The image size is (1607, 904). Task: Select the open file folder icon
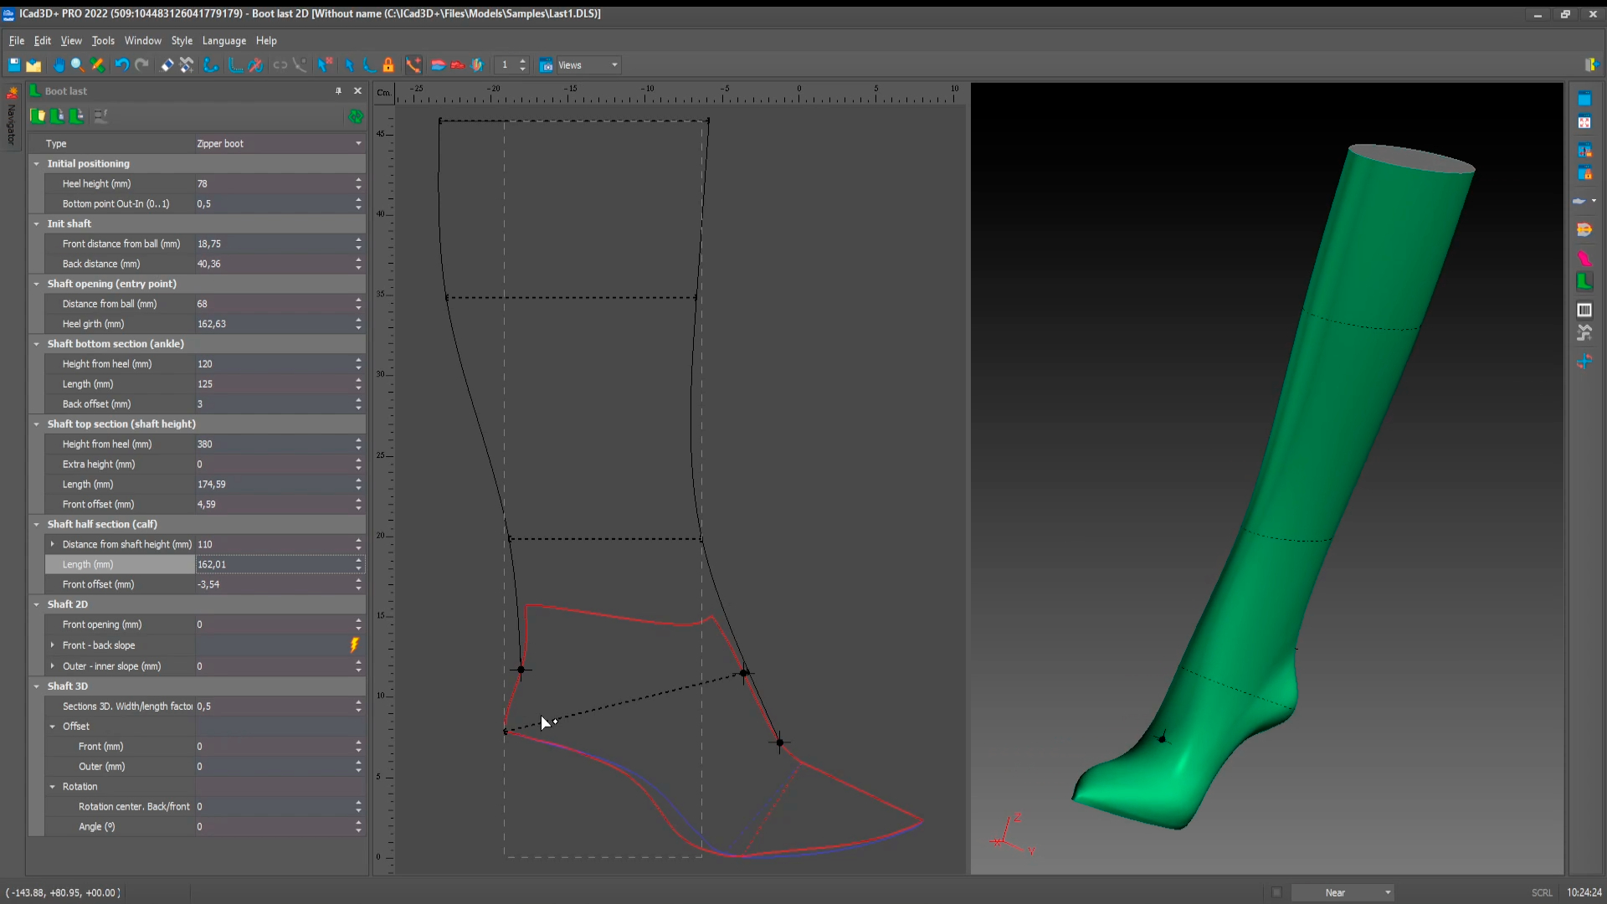33,65
